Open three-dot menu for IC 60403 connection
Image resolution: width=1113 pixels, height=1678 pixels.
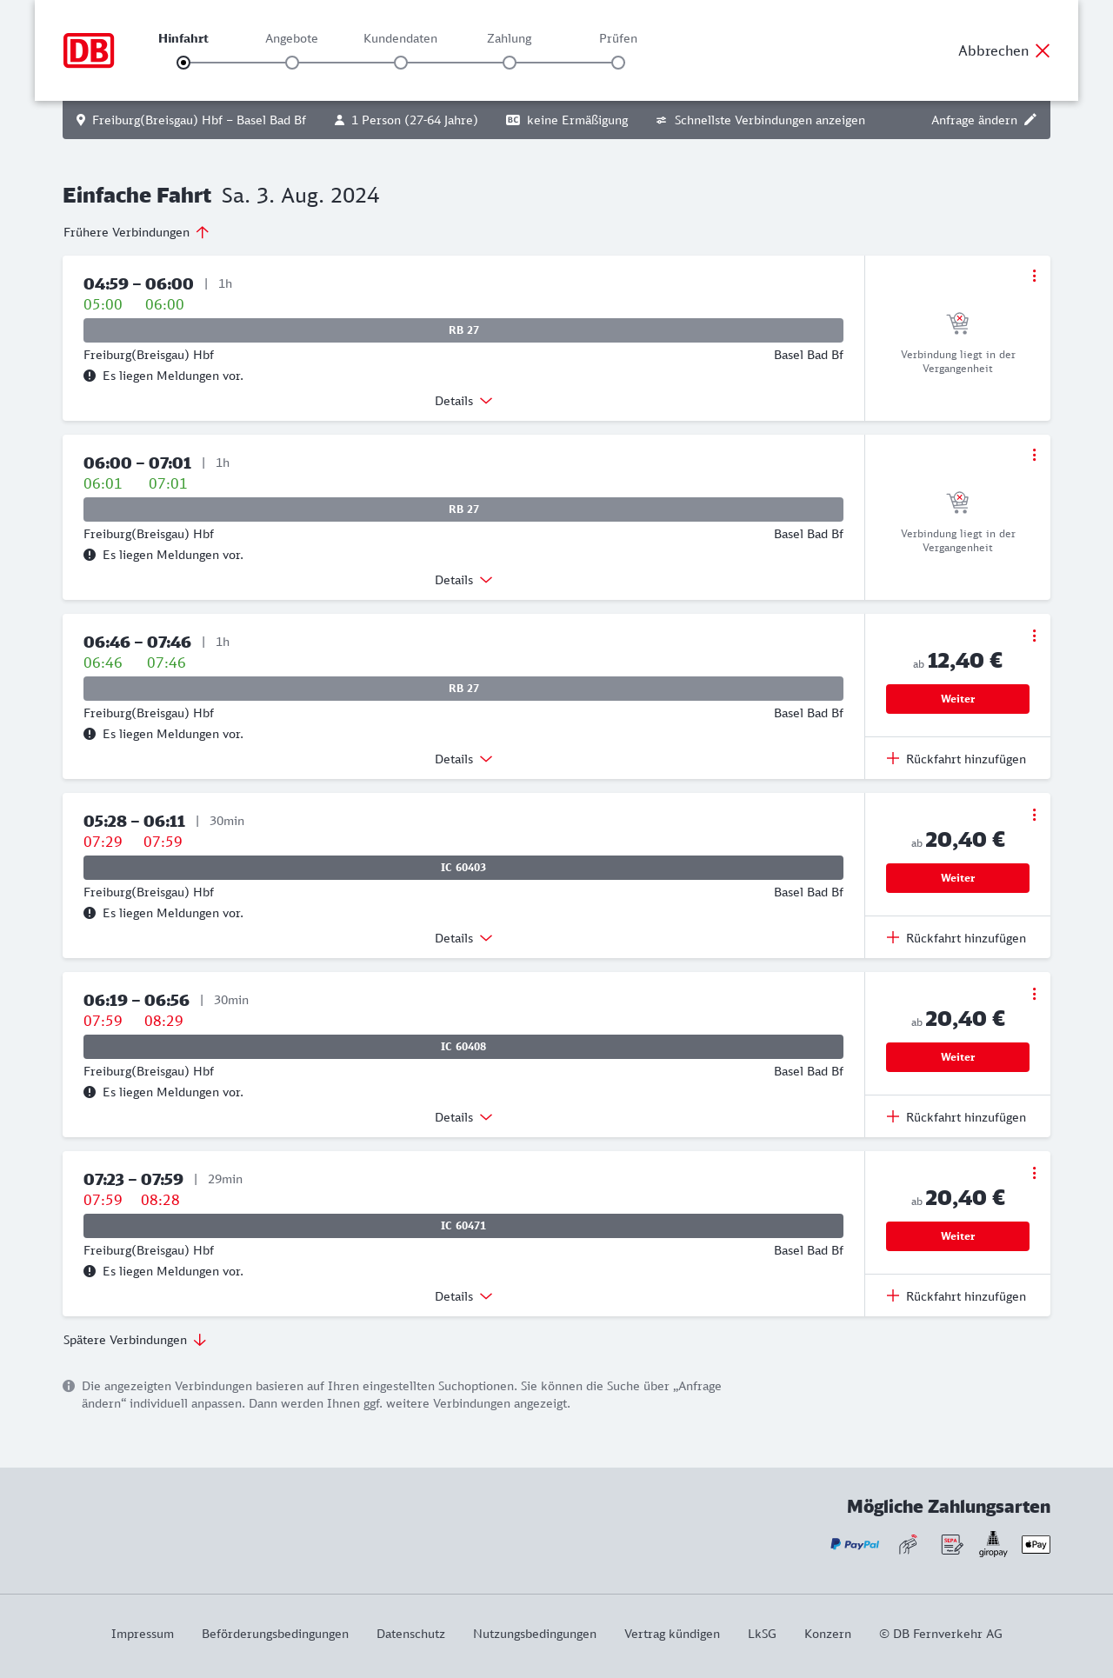tap(1034, 815)
